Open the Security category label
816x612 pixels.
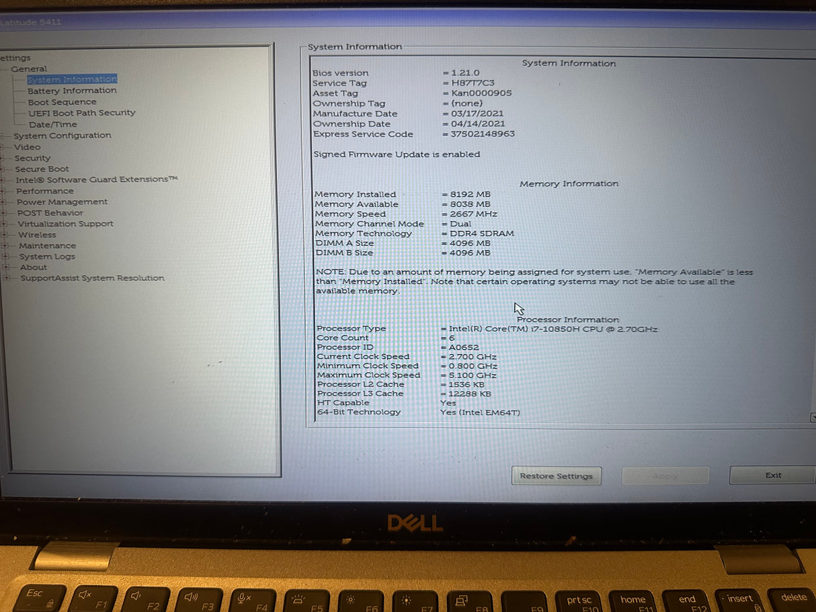click(x=33, y=159)
